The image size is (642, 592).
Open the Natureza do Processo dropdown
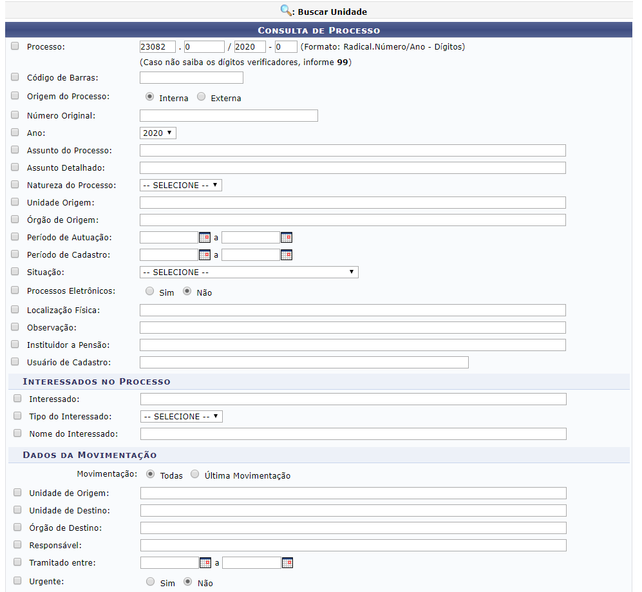point(181,185)
